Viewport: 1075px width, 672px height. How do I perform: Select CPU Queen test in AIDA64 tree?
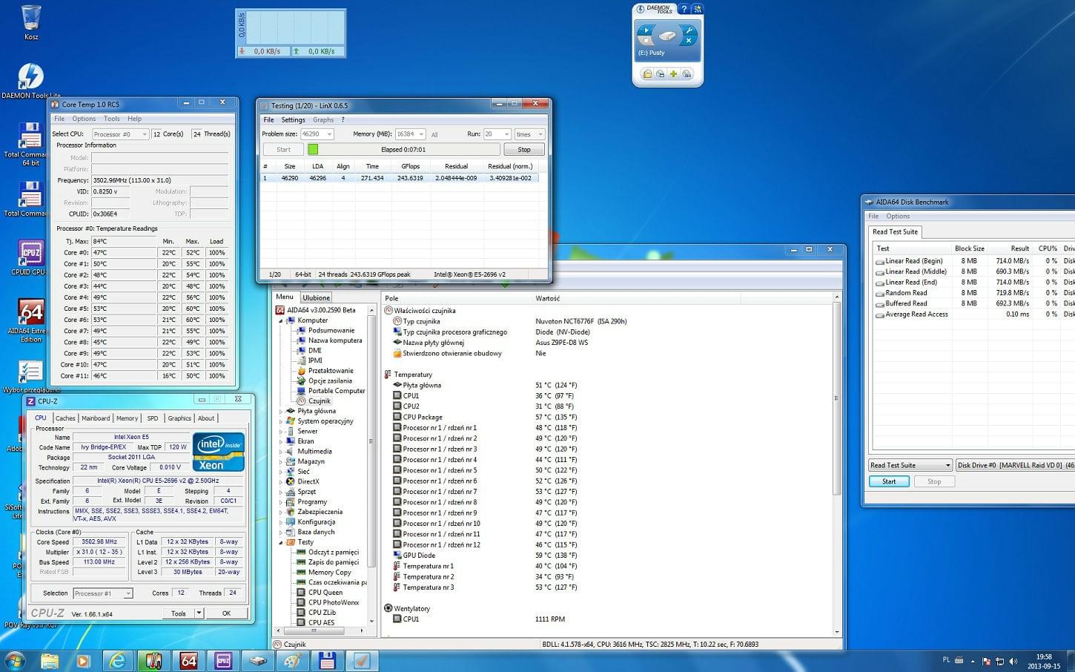coord(325,592)
